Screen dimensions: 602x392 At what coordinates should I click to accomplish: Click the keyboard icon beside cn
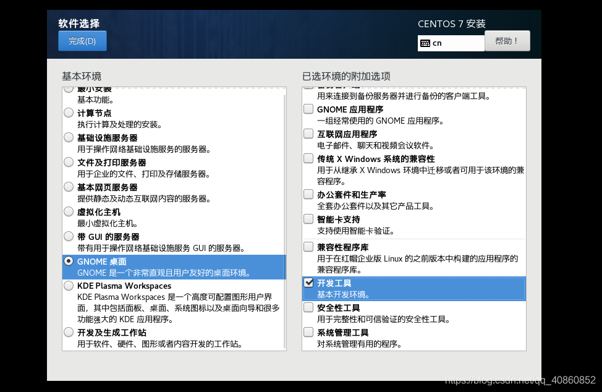[x=425, y=43]
